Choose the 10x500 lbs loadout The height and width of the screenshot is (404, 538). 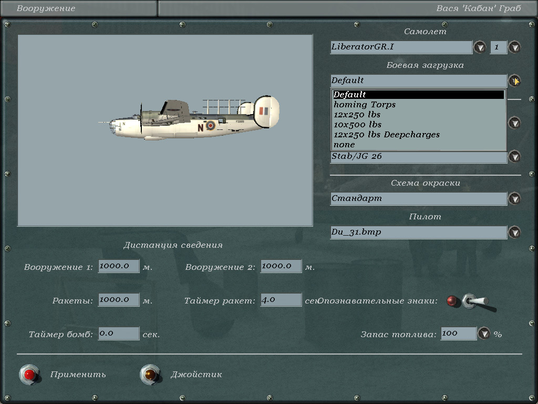418,124
